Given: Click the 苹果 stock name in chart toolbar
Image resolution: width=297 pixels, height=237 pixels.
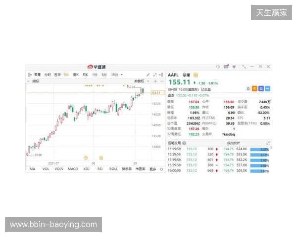Looking at the screenshot, I should pyautogui.click(x=38, y=75).
